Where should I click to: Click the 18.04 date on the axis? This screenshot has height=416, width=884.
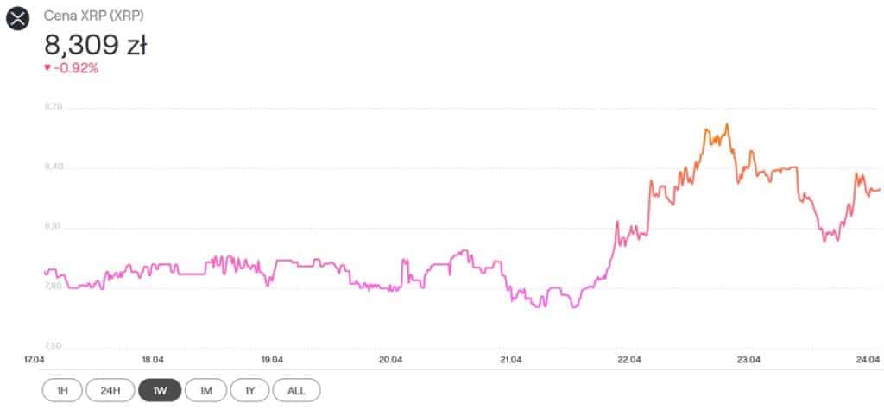click(x=153, y=360)
